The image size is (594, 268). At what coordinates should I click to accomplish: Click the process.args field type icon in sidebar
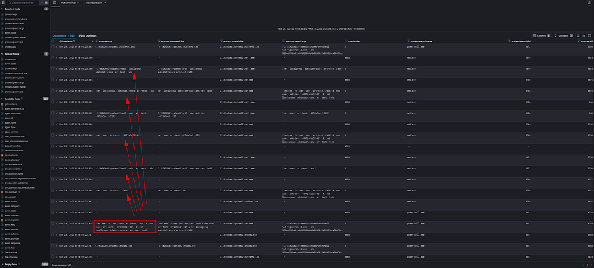click(2, 14)
